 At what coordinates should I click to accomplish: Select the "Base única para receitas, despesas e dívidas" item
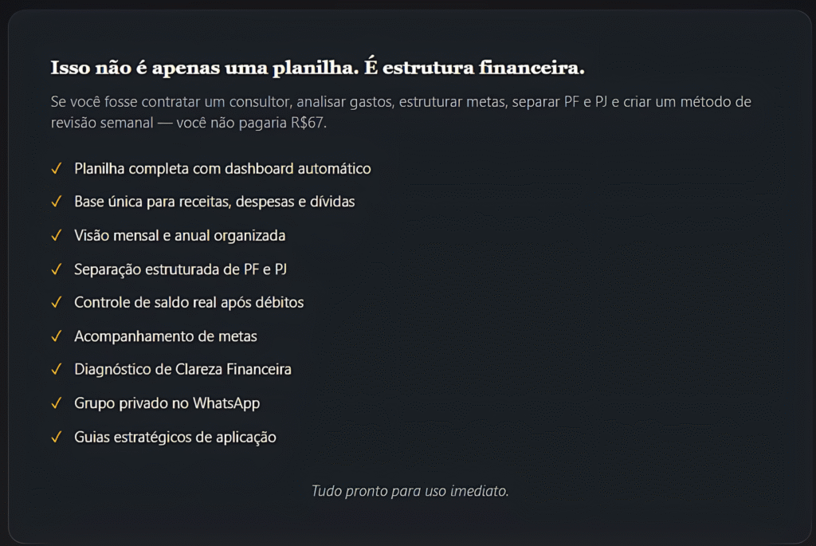coord(214,202)
